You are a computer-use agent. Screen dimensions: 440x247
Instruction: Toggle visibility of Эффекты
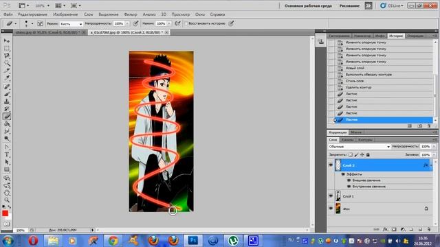tap(343, 174)
